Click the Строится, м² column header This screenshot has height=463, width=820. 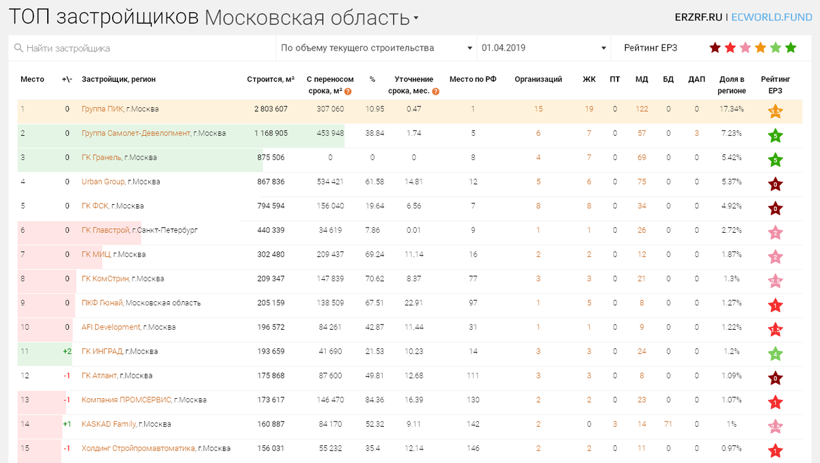[x=271, y=79]
